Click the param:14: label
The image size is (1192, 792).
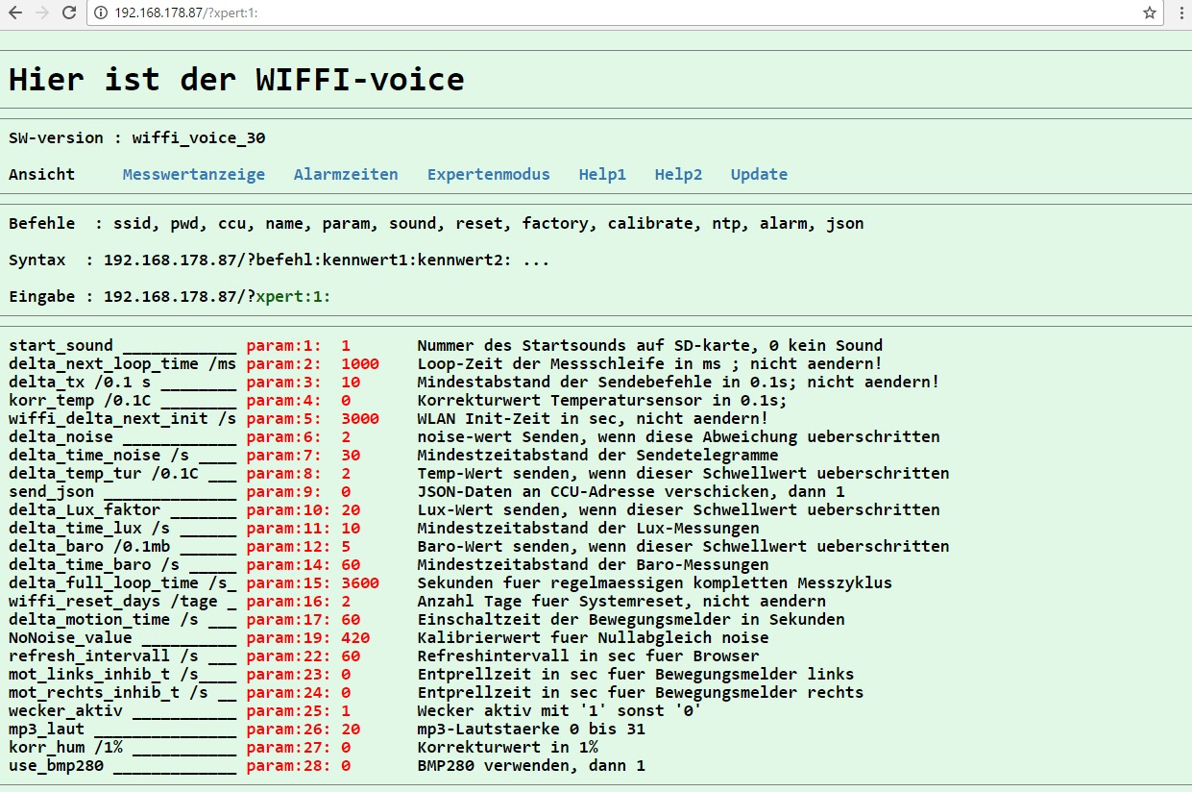pos(289,564)
